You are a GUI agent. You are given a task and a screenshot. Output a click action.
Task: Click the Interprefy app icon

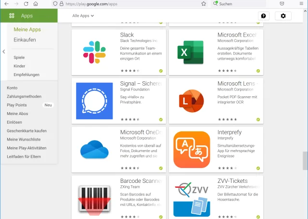(x=192, y=150)
